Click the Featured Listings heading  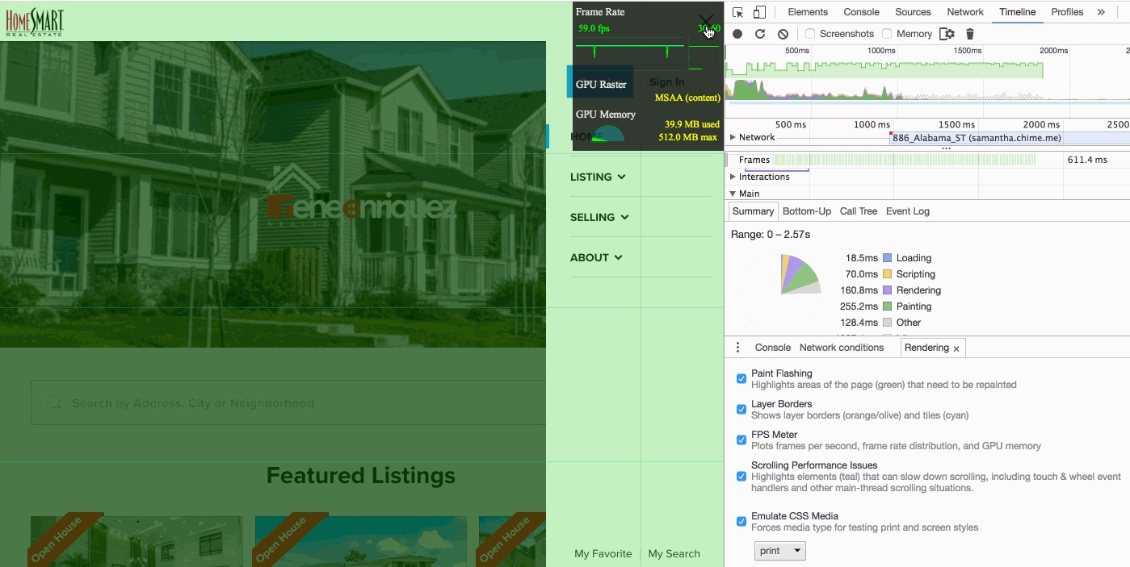tap(361, 476)
